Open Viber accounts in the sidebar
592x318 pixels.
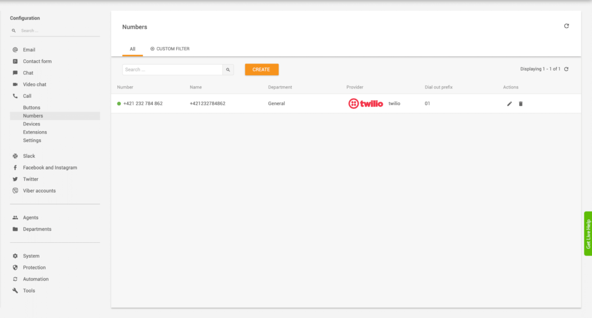click(x=39, y=191)
